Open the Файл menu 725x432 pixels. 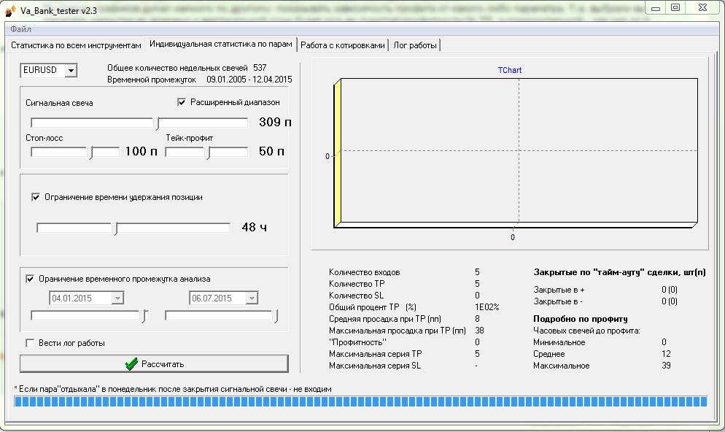pos(21,29)
